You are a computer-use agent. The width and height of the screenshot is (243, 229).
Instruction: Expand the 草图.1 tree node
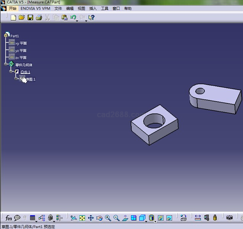16,79
